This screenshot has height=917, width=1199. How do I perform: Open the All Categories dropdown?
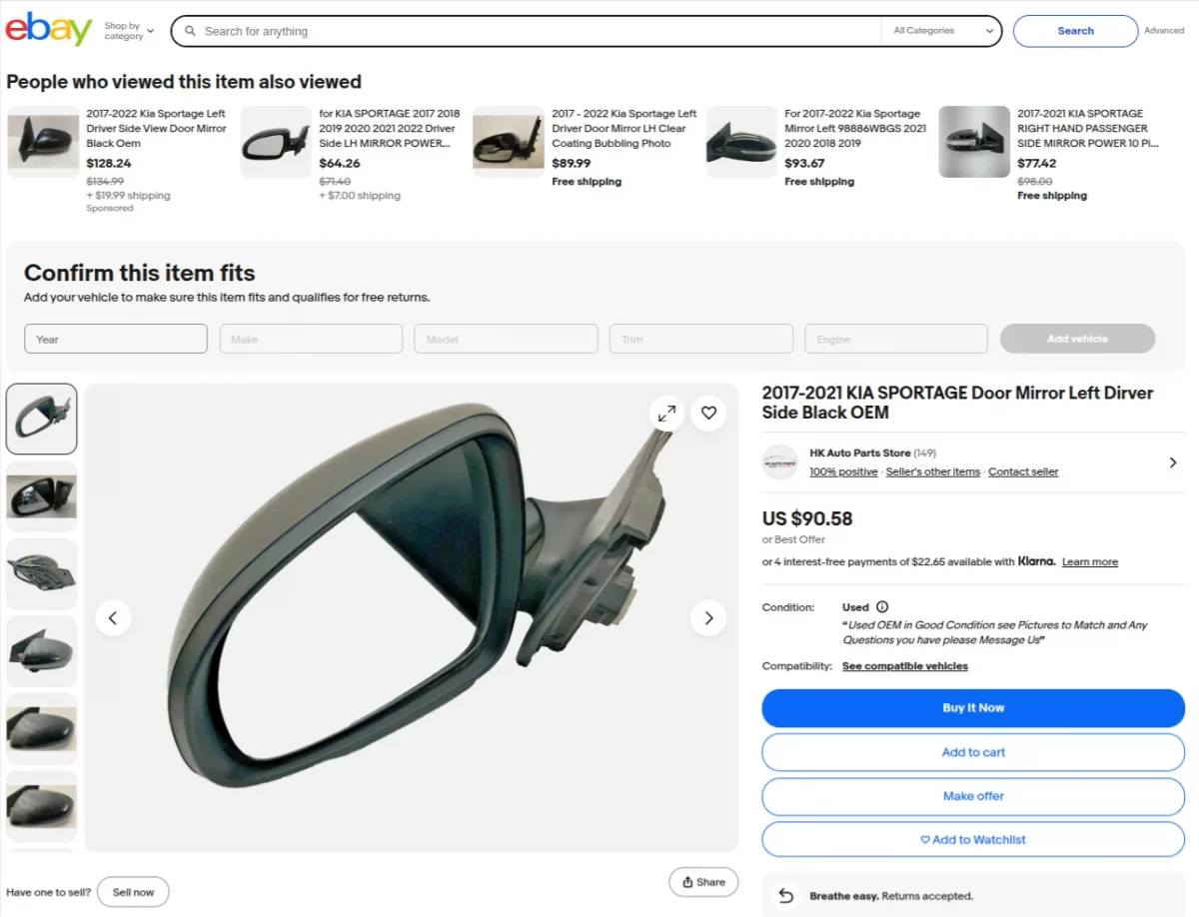pyautogui.click(x=939, y=31)
